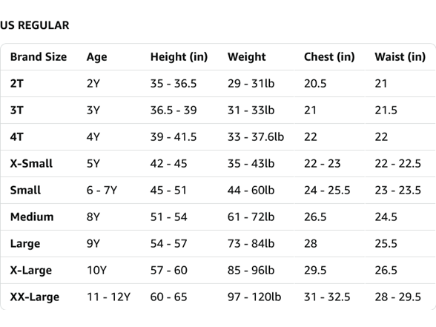Click the Waist (in) column header
This screenshot has width=436, height=327.
[400, 56]
